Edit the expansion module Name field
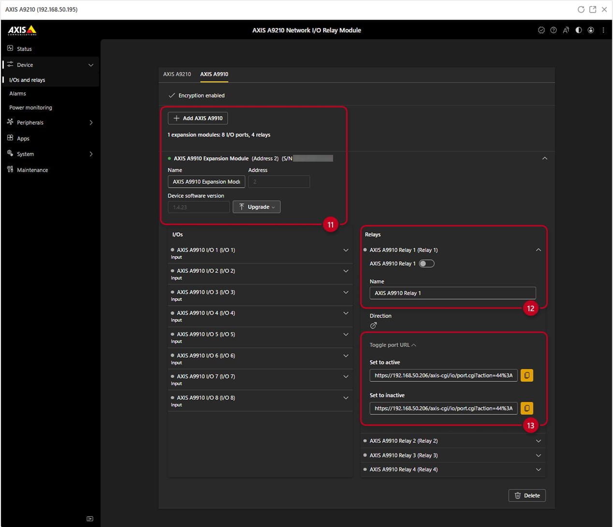The image size is (613, 527). [x=206, y=181]
